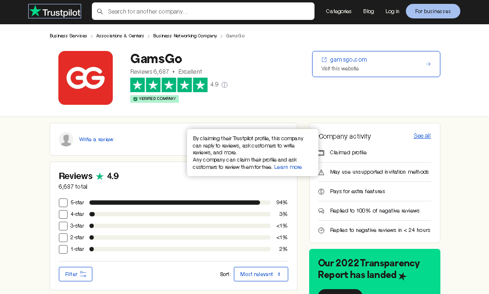The height and width of the screenshot is (294, 489).
Task: Click the GamsGo breadcrumb item
Action: 235,36
